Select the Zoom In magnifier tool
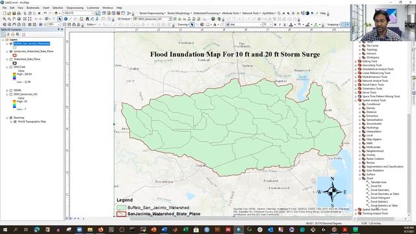Image resolution: width=416 pixels, height=234 pixels. pyautogui.click(x=5, y=19)
